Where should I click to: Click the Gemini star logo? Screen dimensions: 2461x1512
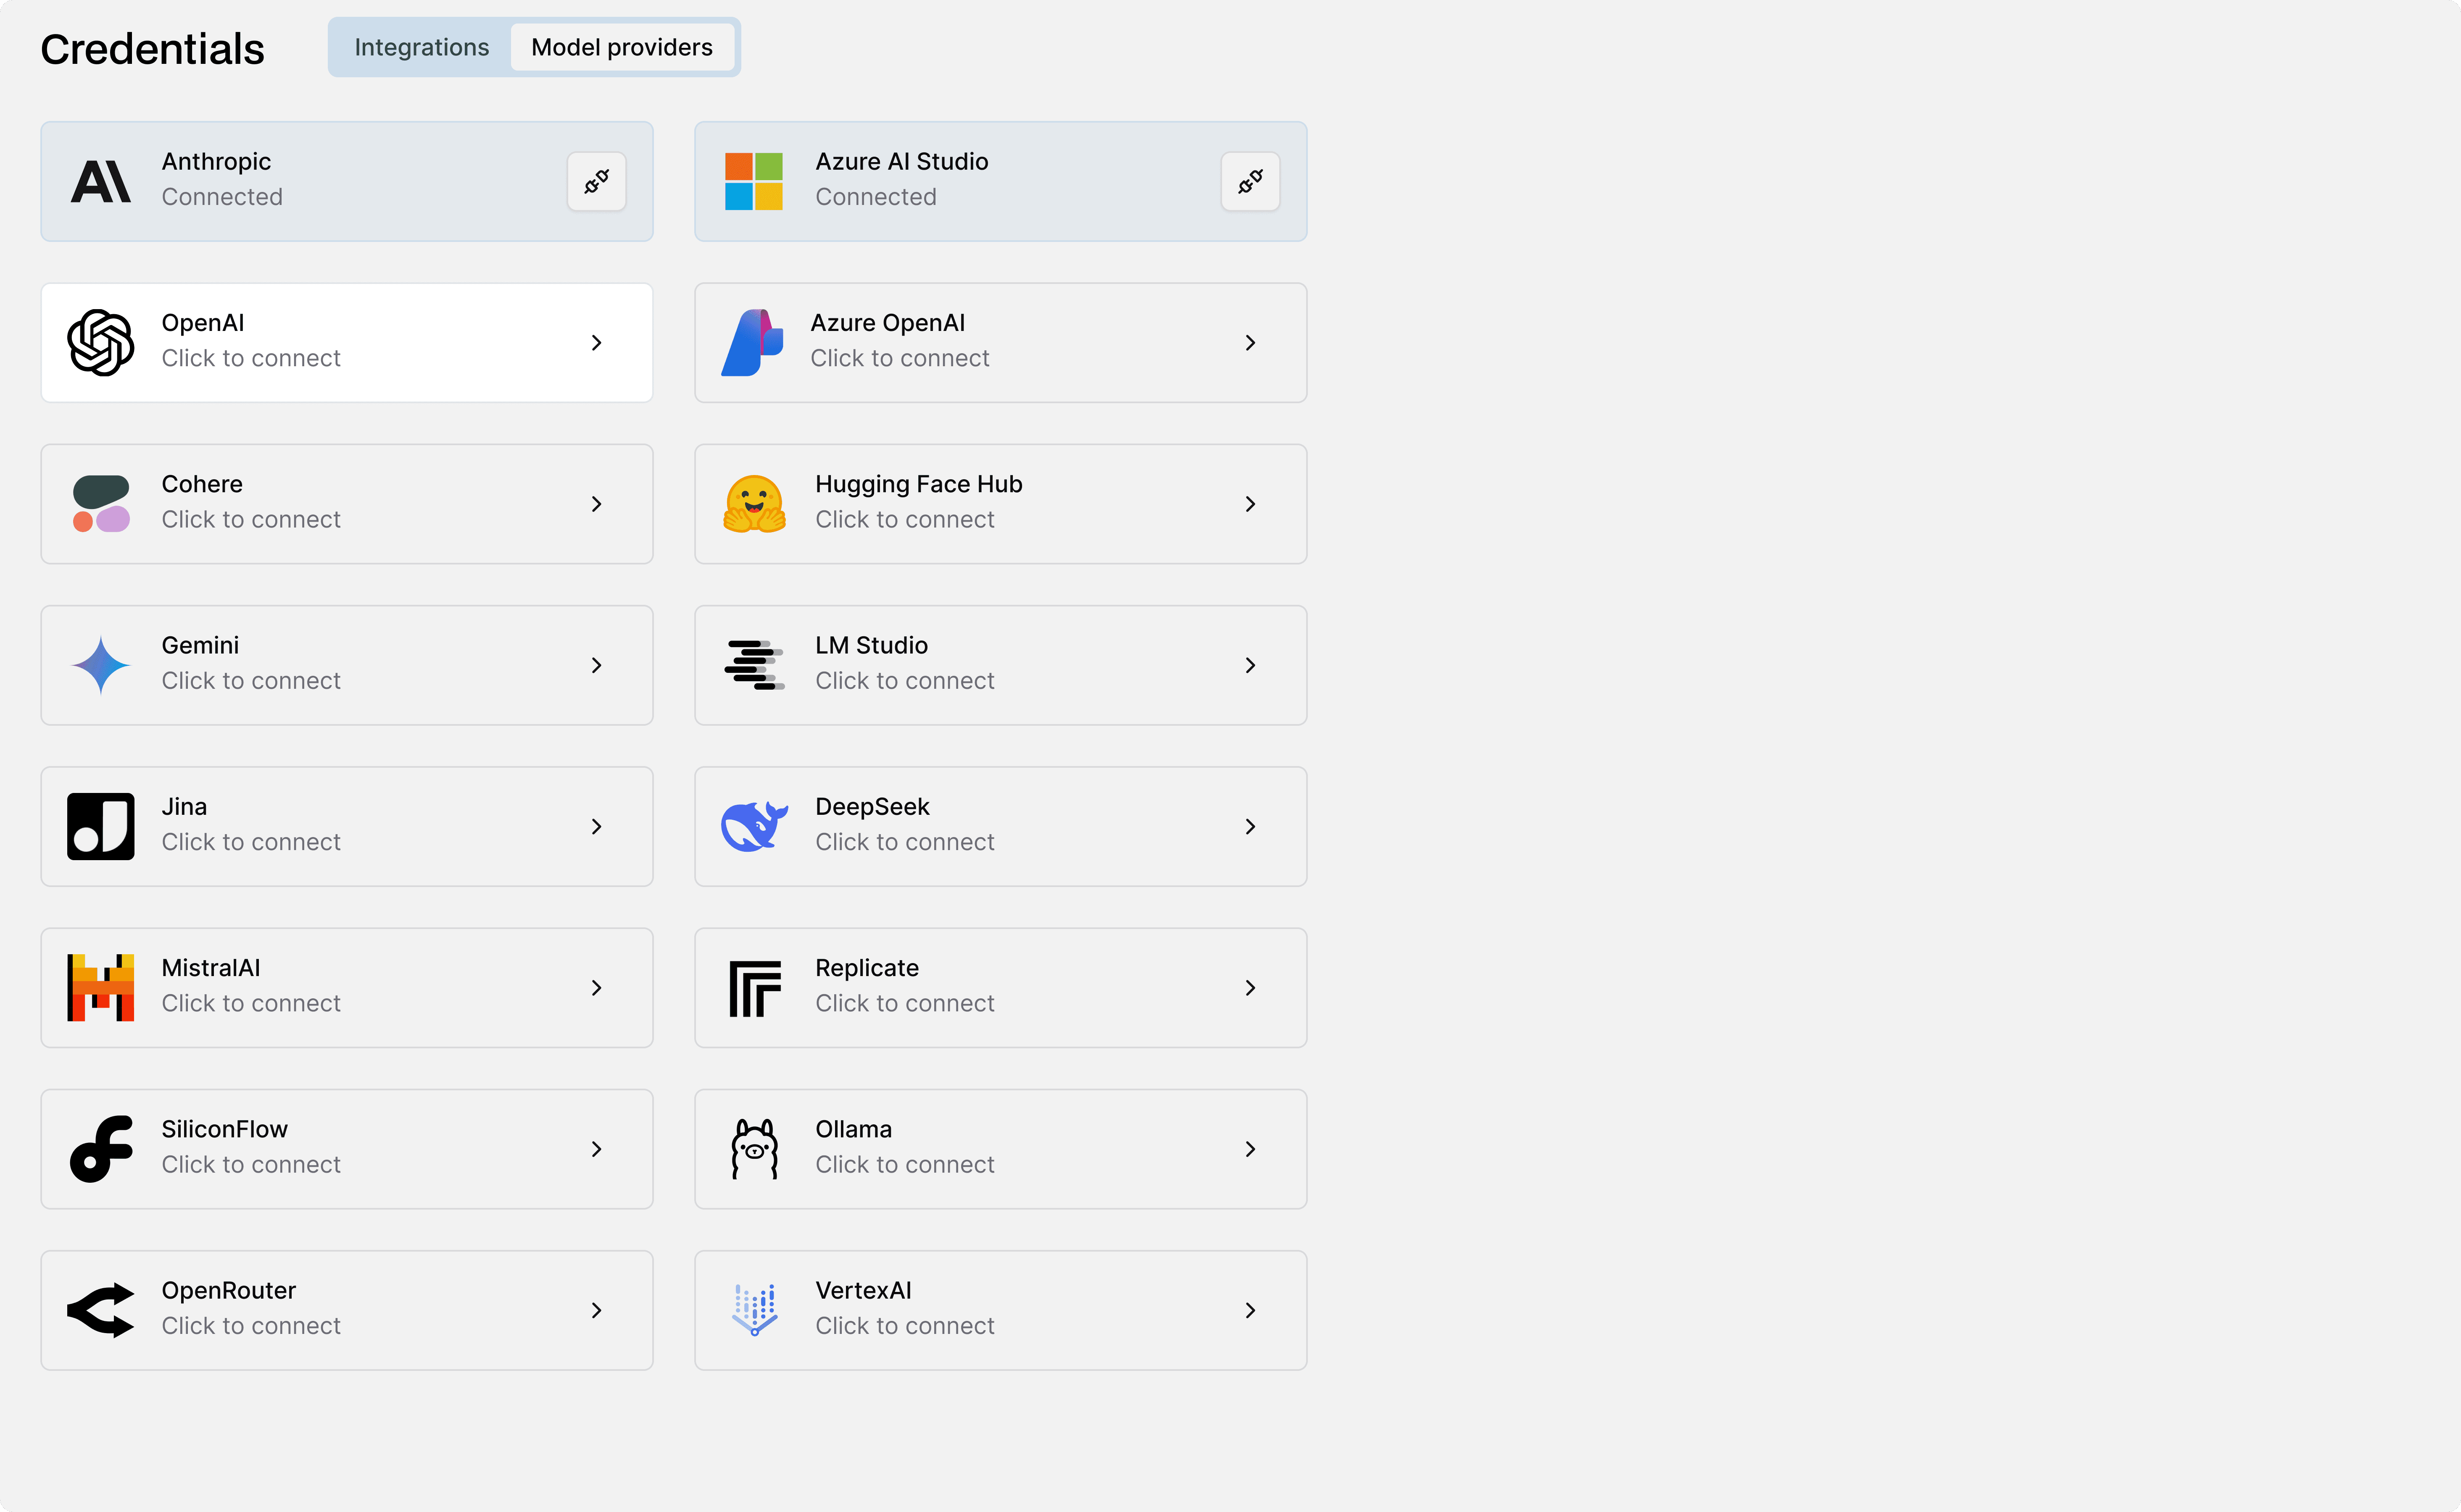point(101,665)
